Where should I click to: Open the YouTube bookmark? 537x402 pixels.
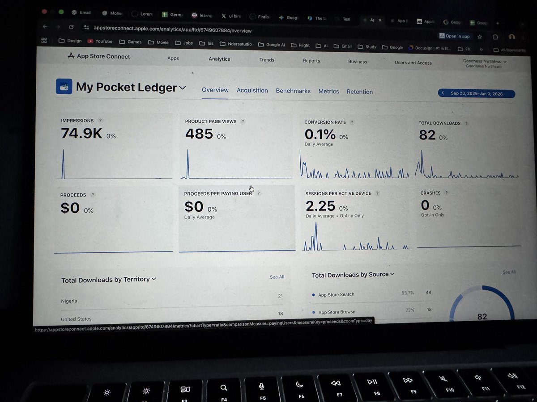click(x=100, y=41)
